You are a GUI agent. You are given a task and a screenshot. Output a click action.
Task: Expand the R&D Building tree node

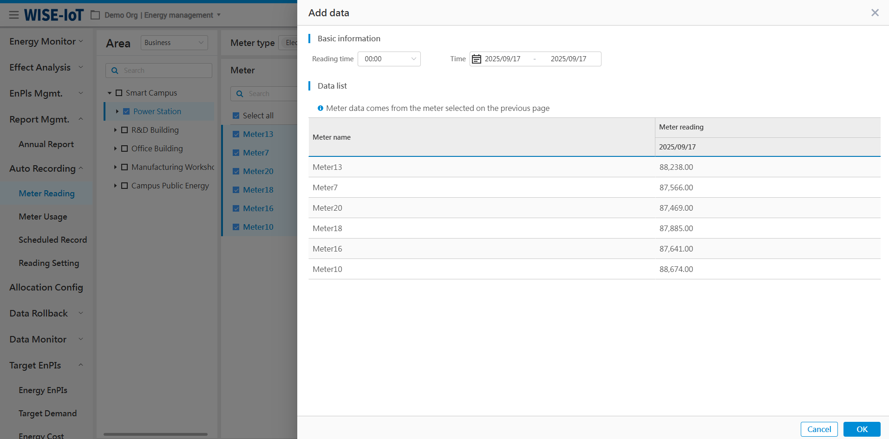tap(115, 130)
